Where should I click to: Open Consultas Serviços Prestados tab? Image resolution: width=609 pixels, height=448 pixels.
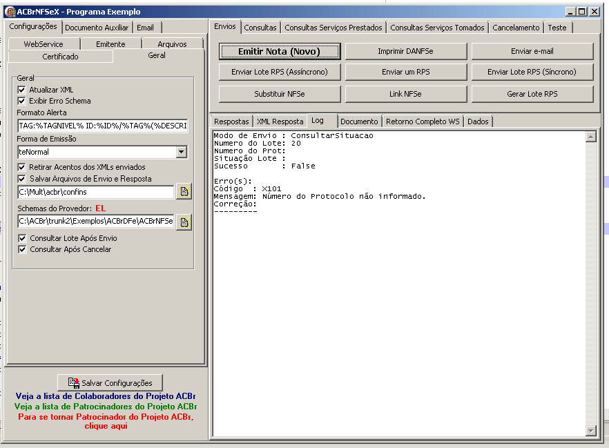(333, 28)
